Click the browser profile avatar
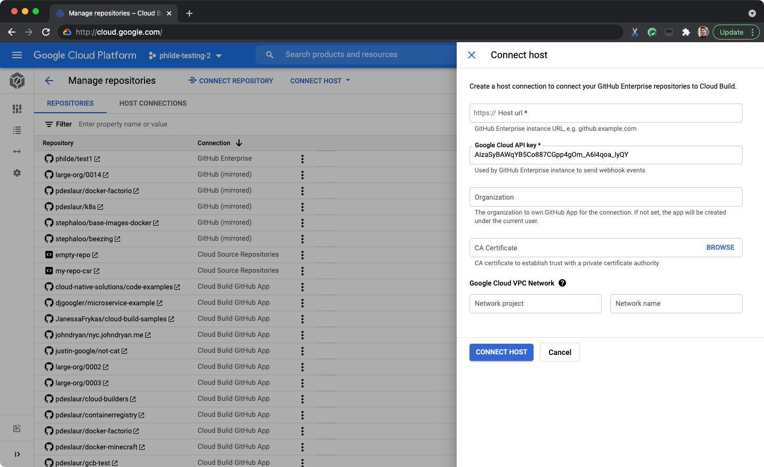Screen dimensions: 764x467 pos(703,32)
